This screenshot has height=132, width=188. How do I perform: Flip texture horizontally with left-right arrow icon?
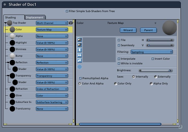(80, 55)
